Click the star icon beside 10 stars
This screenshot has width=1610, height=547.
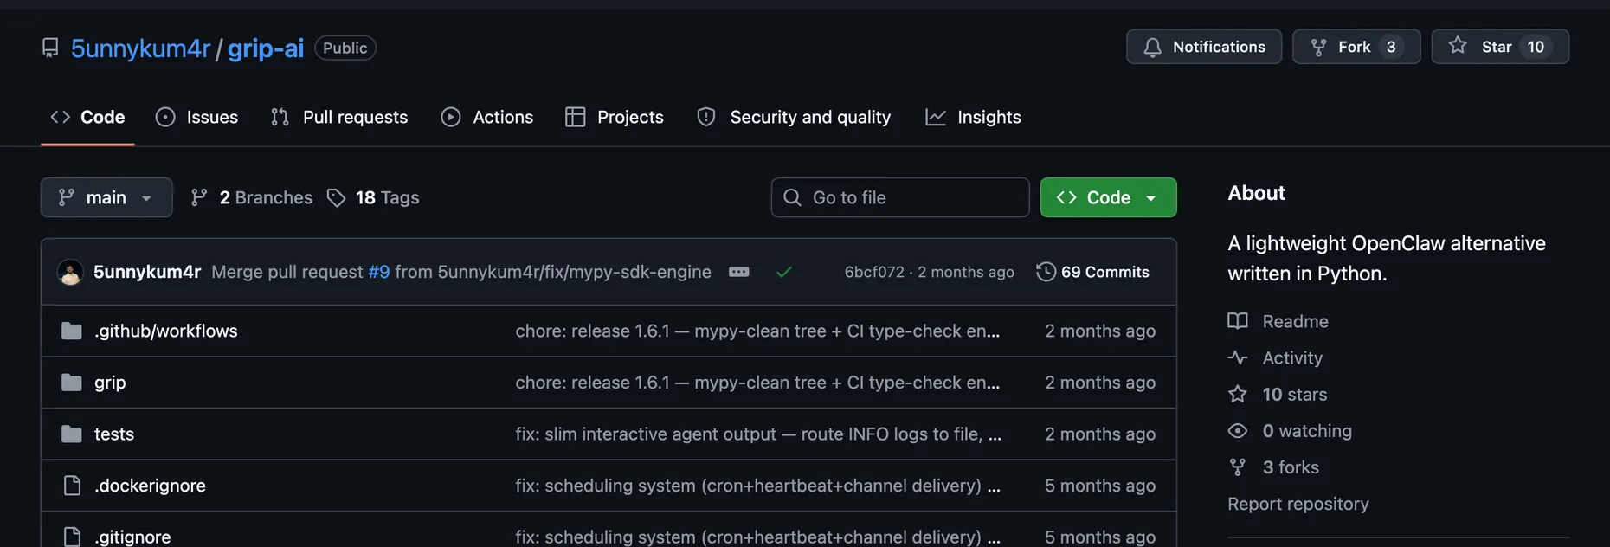[x=1238, y=394]
